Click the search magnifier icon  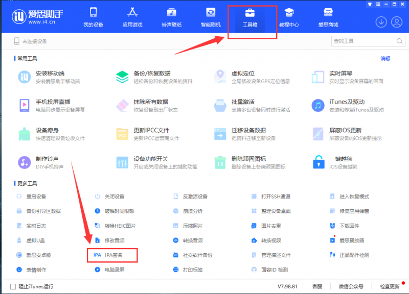tap(399, 41)
